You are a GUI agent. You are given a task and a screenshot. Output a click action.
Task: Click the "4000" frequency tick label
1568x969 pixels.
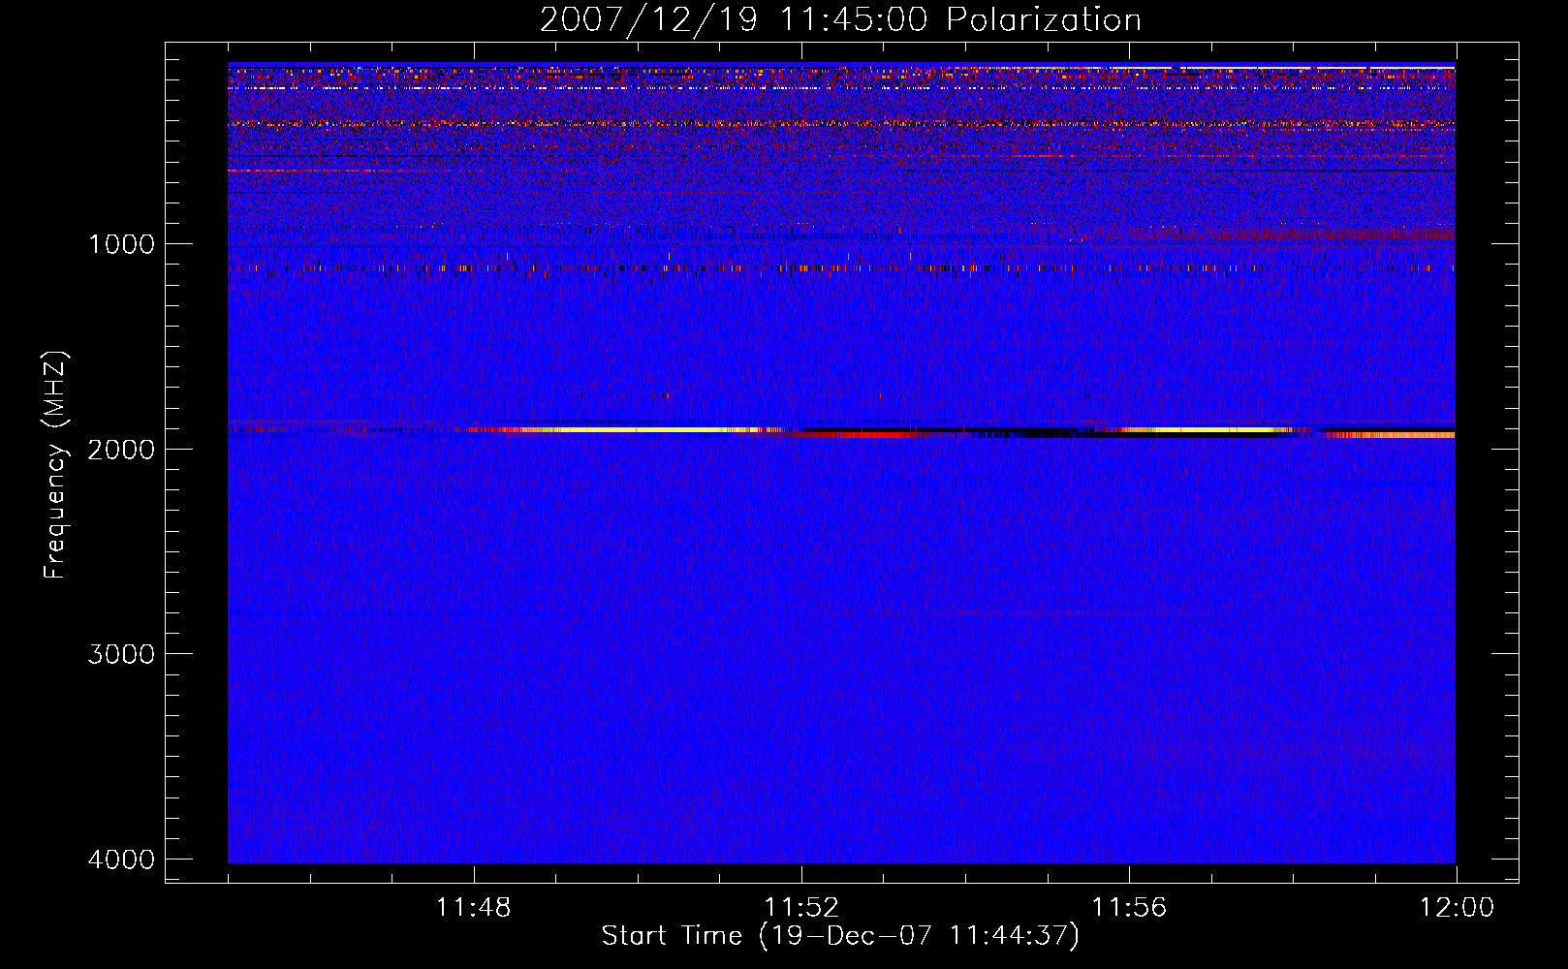pos(121,860)
